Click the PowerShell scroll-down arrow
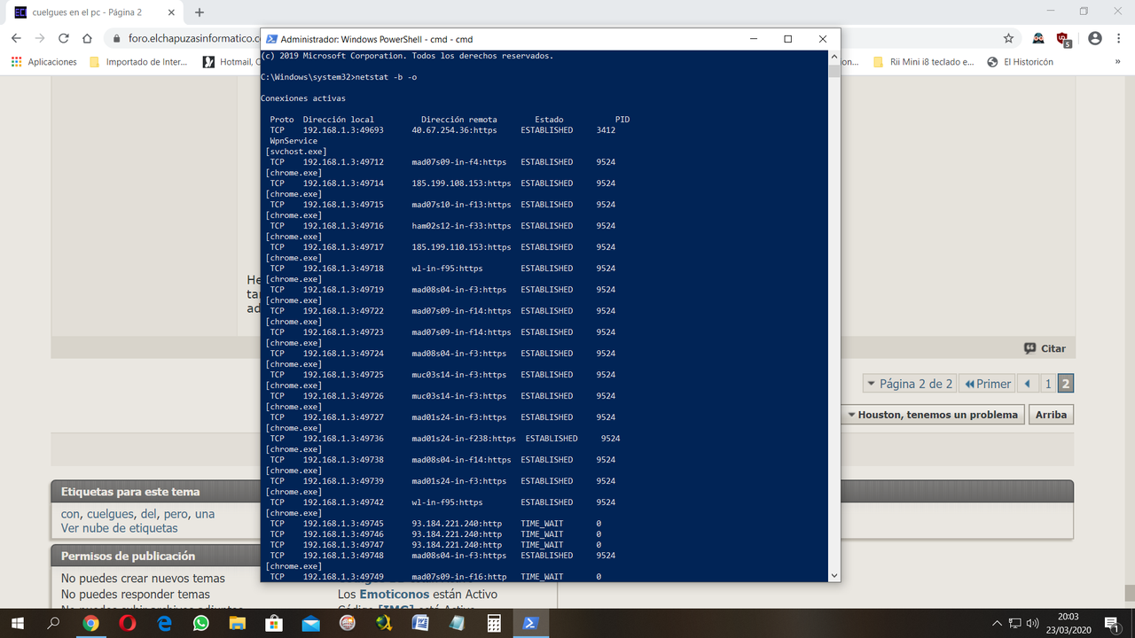 pos(834,575)
